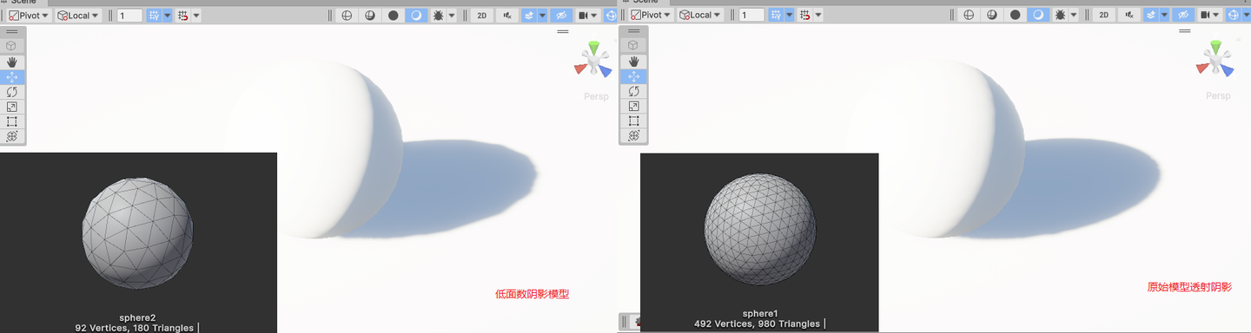
Task: Select the Transform tool in right Scene view
Action: point(633,136)
